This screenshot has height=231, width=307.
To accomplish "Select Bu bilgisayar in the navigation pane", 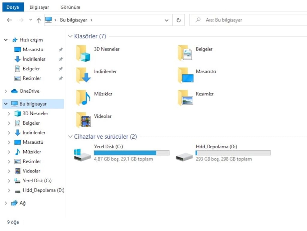I will (33, 104).
